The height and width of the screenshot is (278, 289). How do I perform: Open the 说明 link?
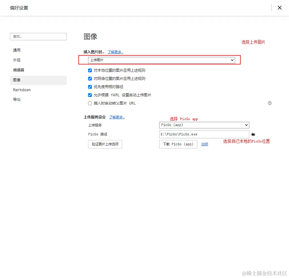coord(204,144)
